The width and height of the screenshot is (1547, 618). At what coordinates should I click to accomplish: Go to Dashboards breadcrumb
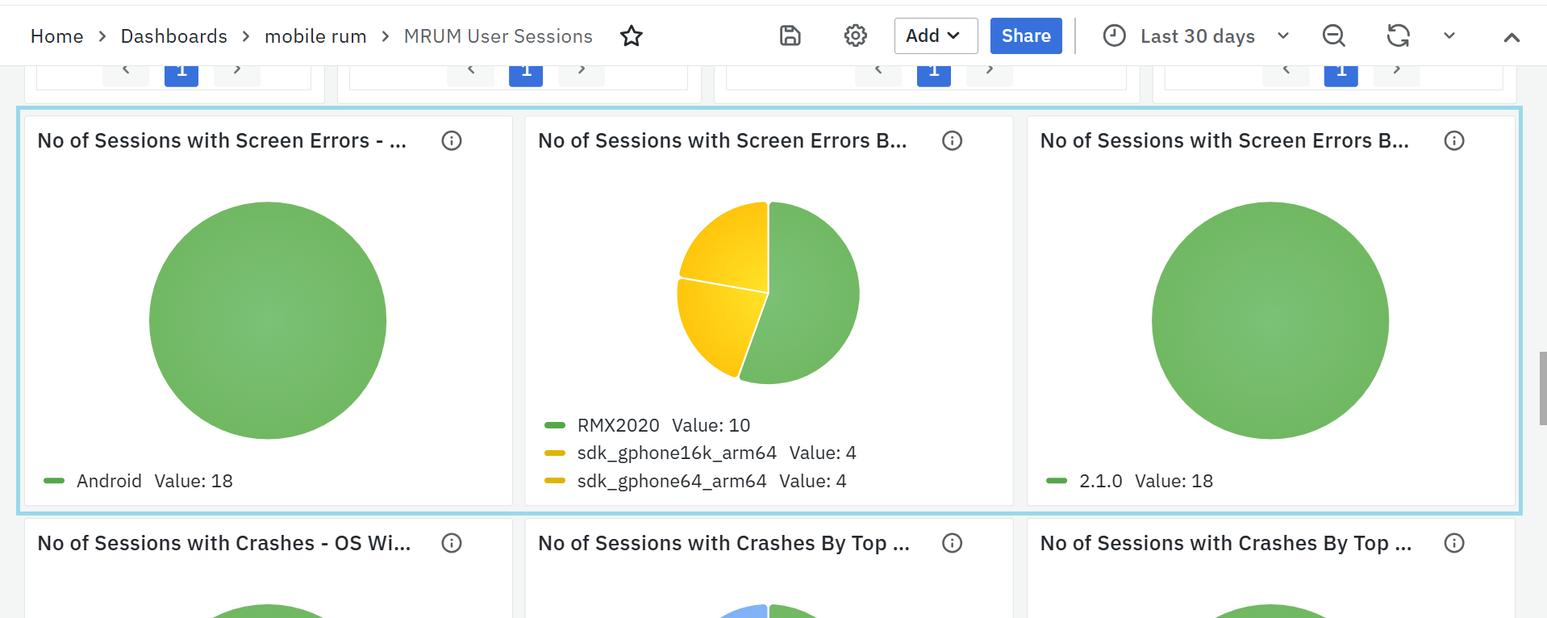pyautogui.click(x=173, y=36)
